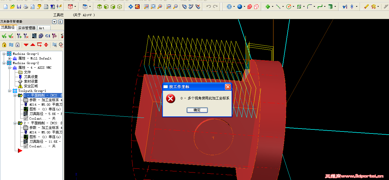
Task: Select all operations with green checkmark icon
Action: [x=4, y=36]
